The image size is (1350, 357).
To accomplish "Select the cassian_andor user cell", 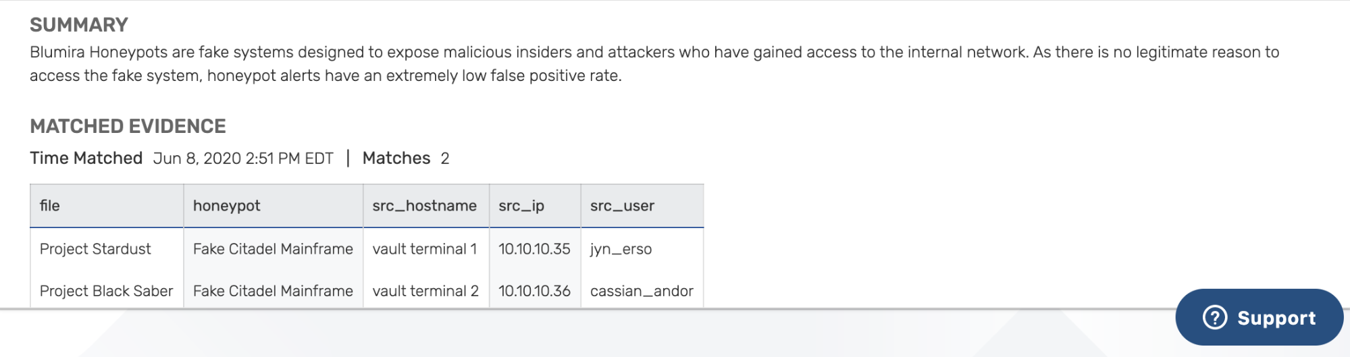I will [642, 291].
